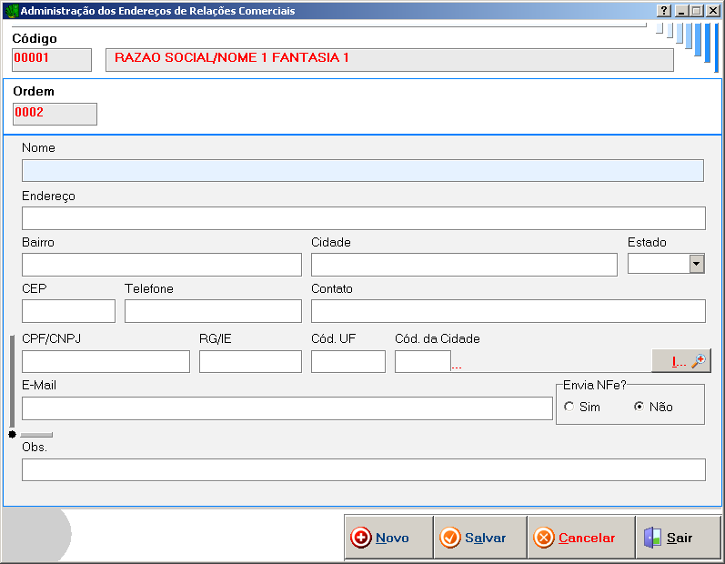The height and width of the screenshot is (564, 725).
Task: Select Não for Envia NFe
Action: (639, 407)
